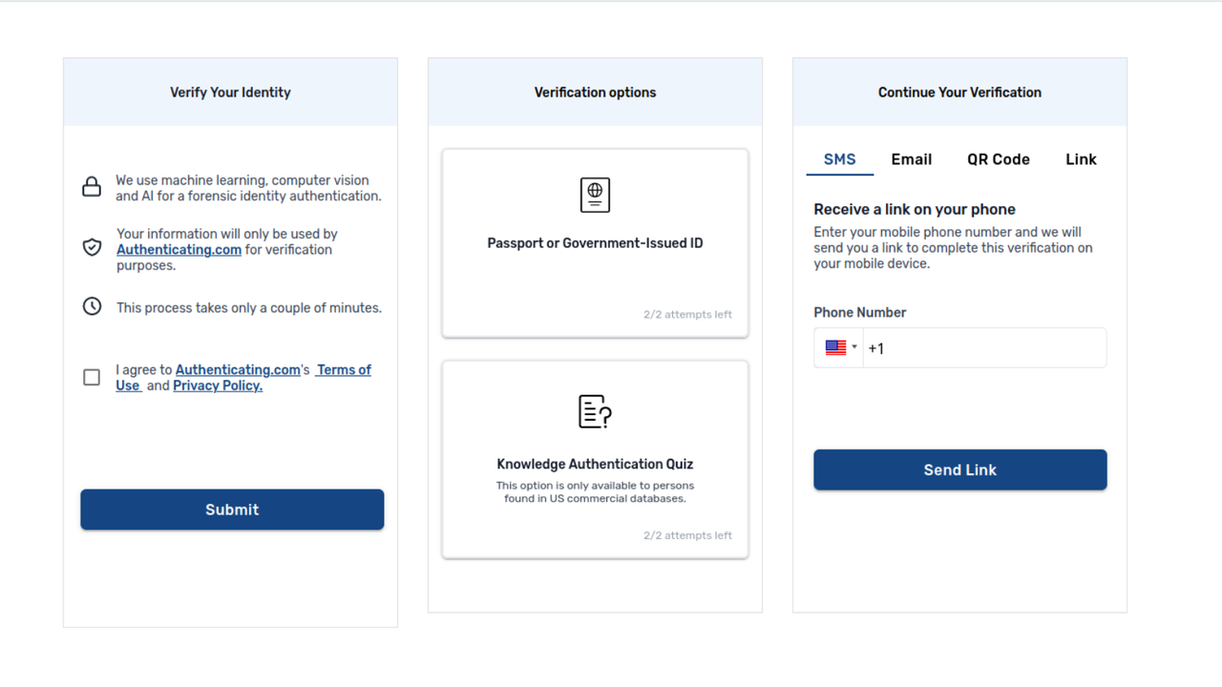This screenshot has height=687, width=1222.
Task: Open the Link tab
Action: coord(1081,159)
